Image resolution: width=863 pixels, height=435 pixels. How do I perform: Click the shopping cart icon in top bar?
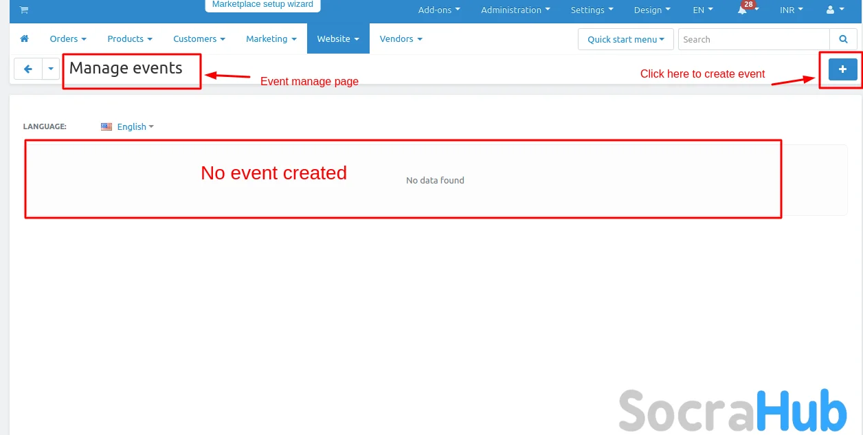[x=24, y=10]
